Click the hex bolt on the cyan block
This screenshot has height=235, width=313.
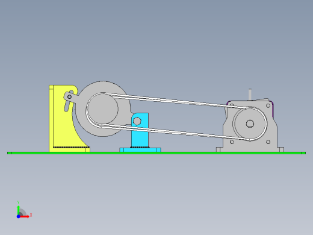coord(137,121)
